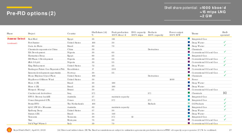Viewport: 242px width, 136px height.
Task: Click the 'Mero 4 [B]' project name
Action: pos(33,87)
